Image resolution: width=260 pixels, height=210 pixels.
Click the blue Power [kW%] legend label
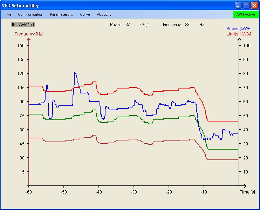coord(238,29)
